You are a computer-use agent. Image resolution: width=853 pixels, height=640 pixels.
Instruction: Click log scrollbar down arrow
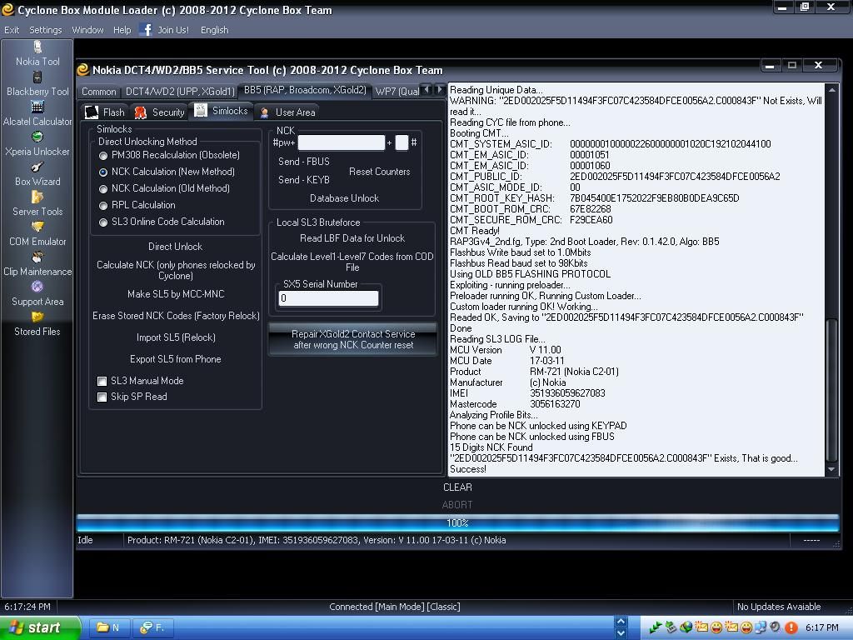tap(831, 469)
